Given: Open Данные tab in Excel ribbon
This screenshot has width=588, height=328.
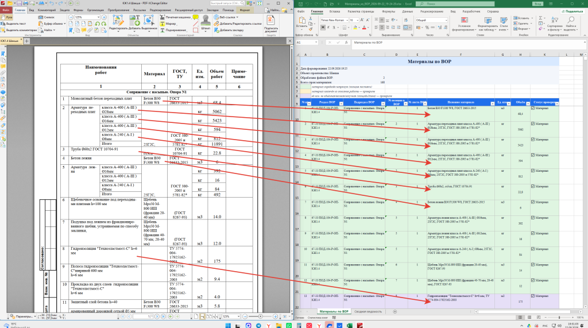Looking at the screenshot, I should point(407,11).
